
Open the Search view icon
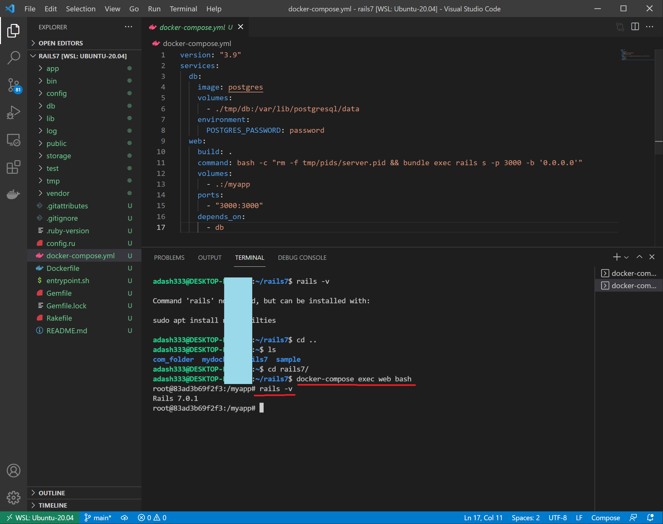[x=13, y=58]
